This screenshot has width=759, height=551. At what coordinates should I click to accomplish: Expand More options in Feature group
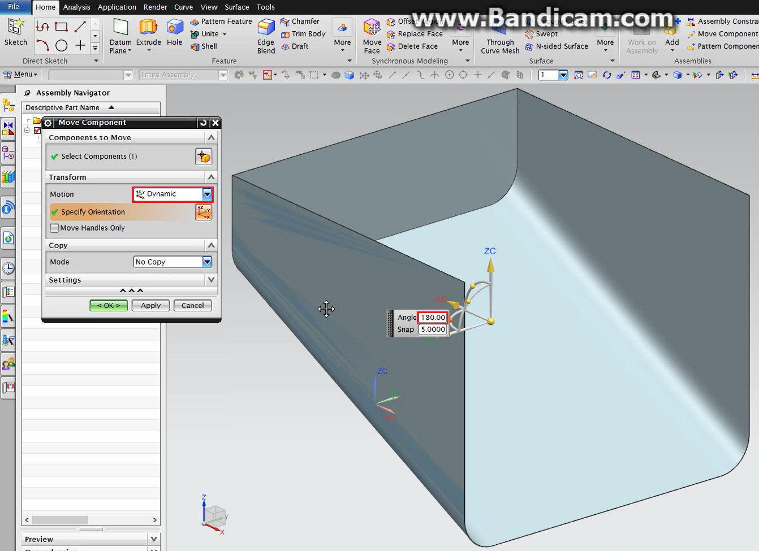coord(342,36)
